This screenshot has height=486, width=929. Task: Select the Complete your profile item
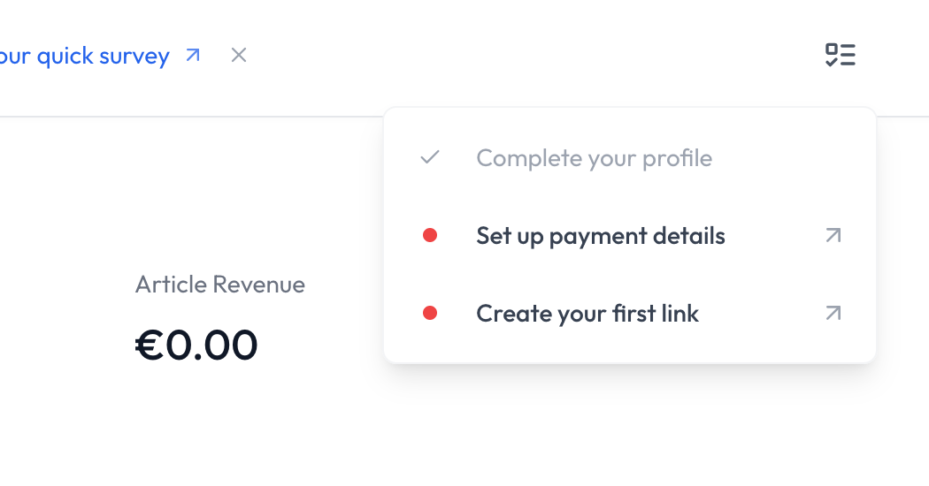(x=630, y=158)
